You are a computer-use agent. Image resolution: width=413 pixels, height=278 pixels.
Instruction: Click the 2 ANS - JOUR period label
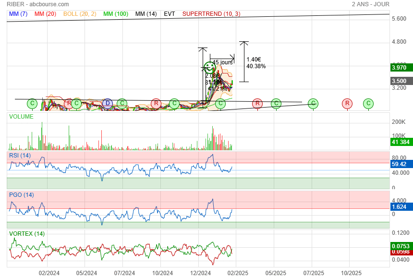370,4
